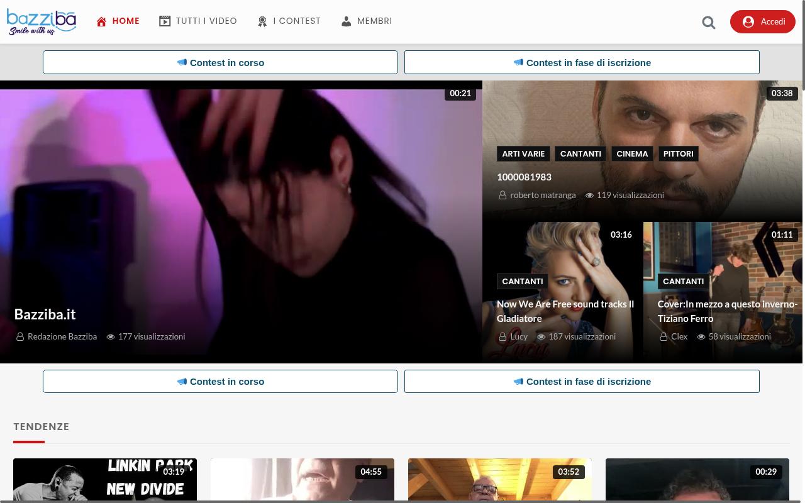Screen dimensions: 805x503
Task: Click the trending thumbnail with 00:29 duration
Action: click(x=697, y=480)
